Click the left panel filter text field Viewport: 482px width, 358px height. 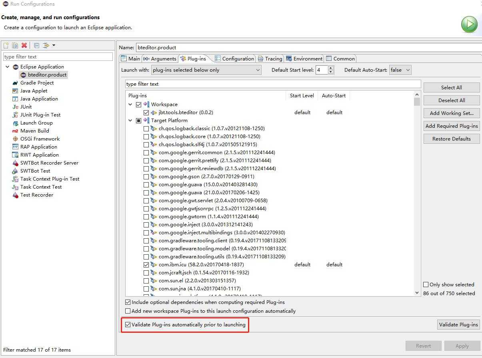(x=58, y=57)
